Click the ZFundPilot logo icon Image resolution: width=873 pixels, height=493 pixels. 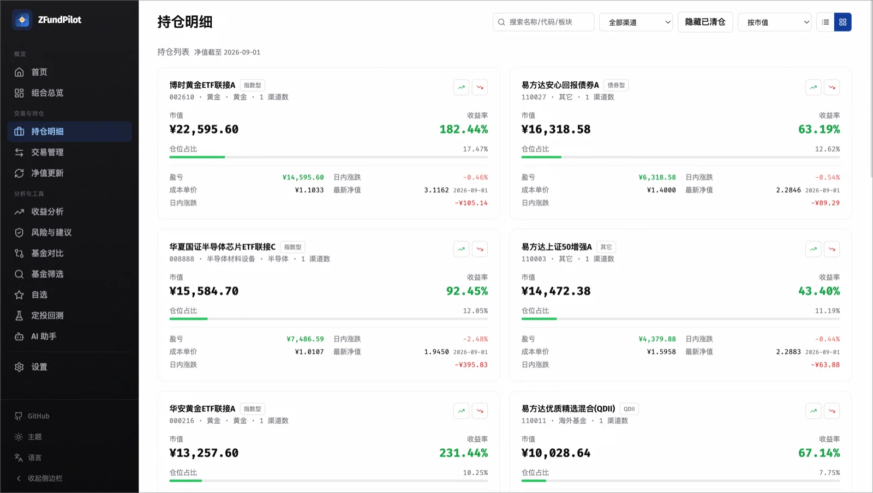pos(22,20)
